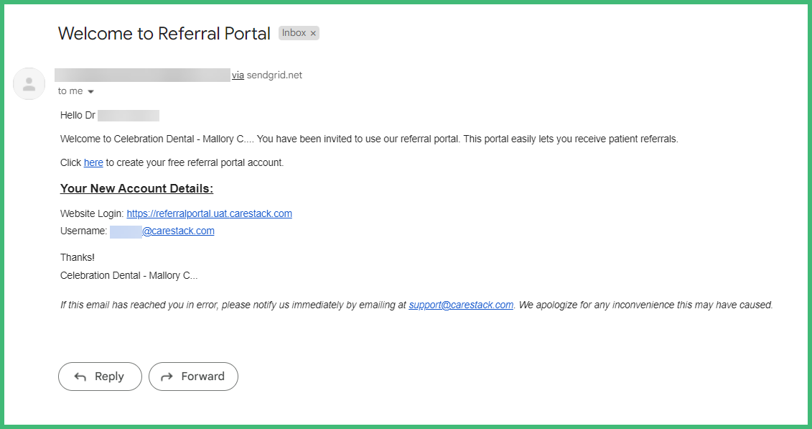Click the "Celebration Dental - Mallory C..." signature line

(129, 275)
